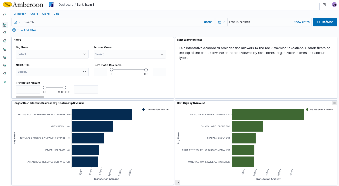Click the China CYTS Tours Holding bar
Screen dimensions: 339x186
coord(243,150)
